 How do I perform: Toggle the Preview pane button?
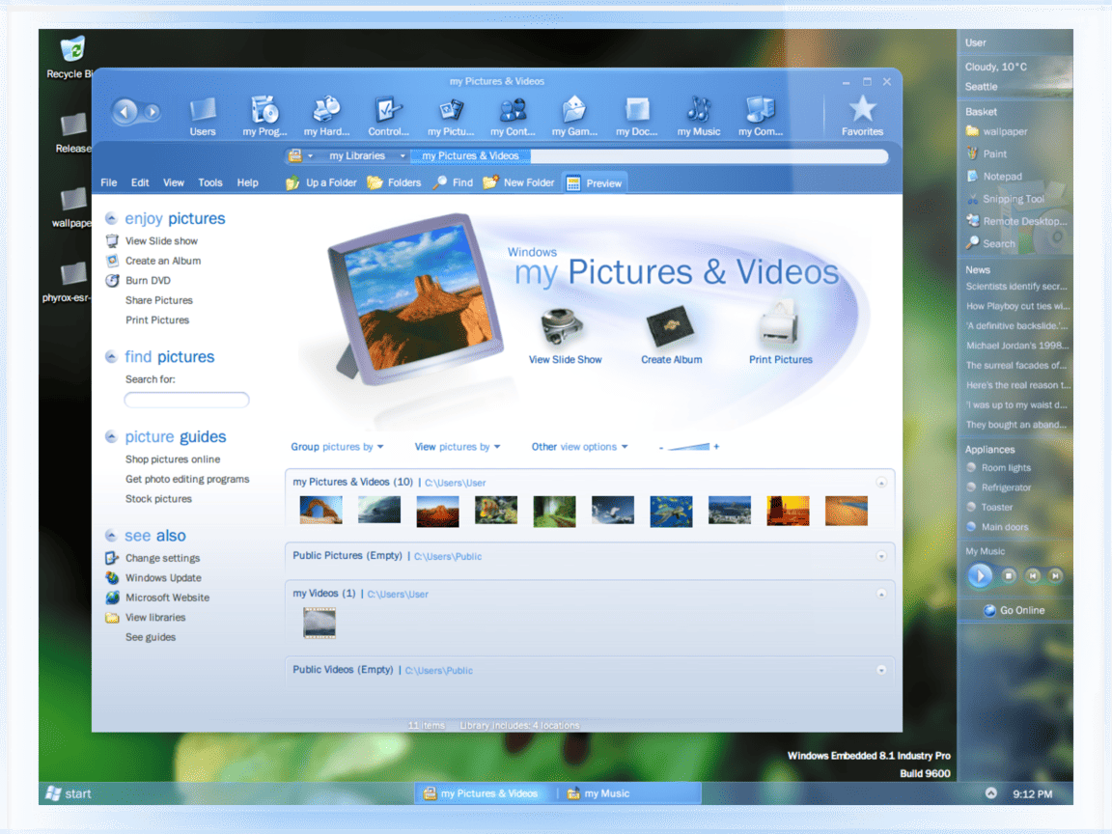click(x=595, y=183)
